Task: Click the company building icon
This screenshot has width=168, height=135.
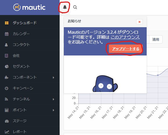Action: point(7,55)
